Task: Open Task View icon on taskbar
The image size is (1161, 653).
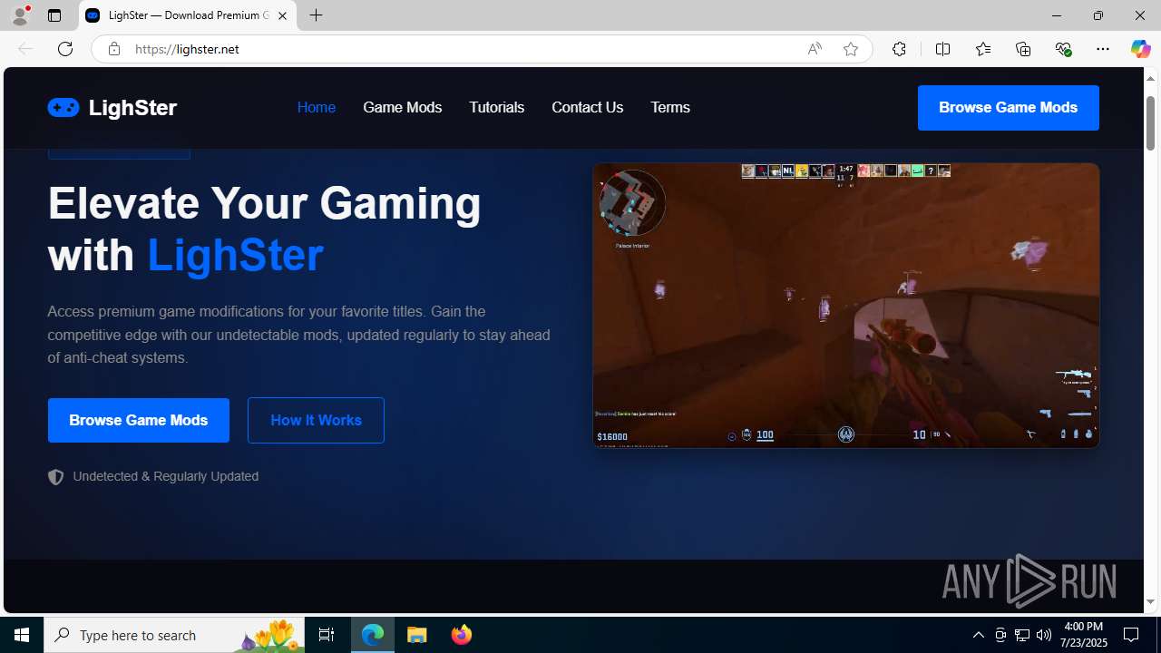Action: tap(327, 635)
